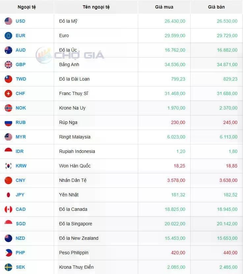Select the SGD currency code

[21, 224]
